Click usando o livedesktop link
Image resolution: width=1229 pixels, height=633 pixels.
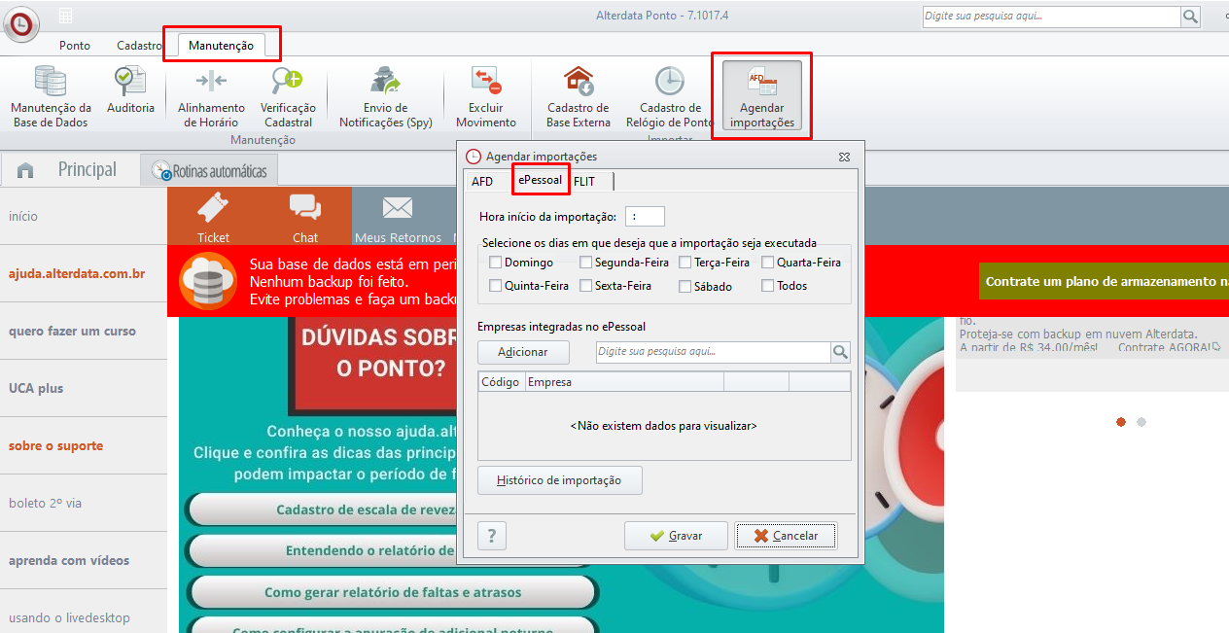(69, 617)
